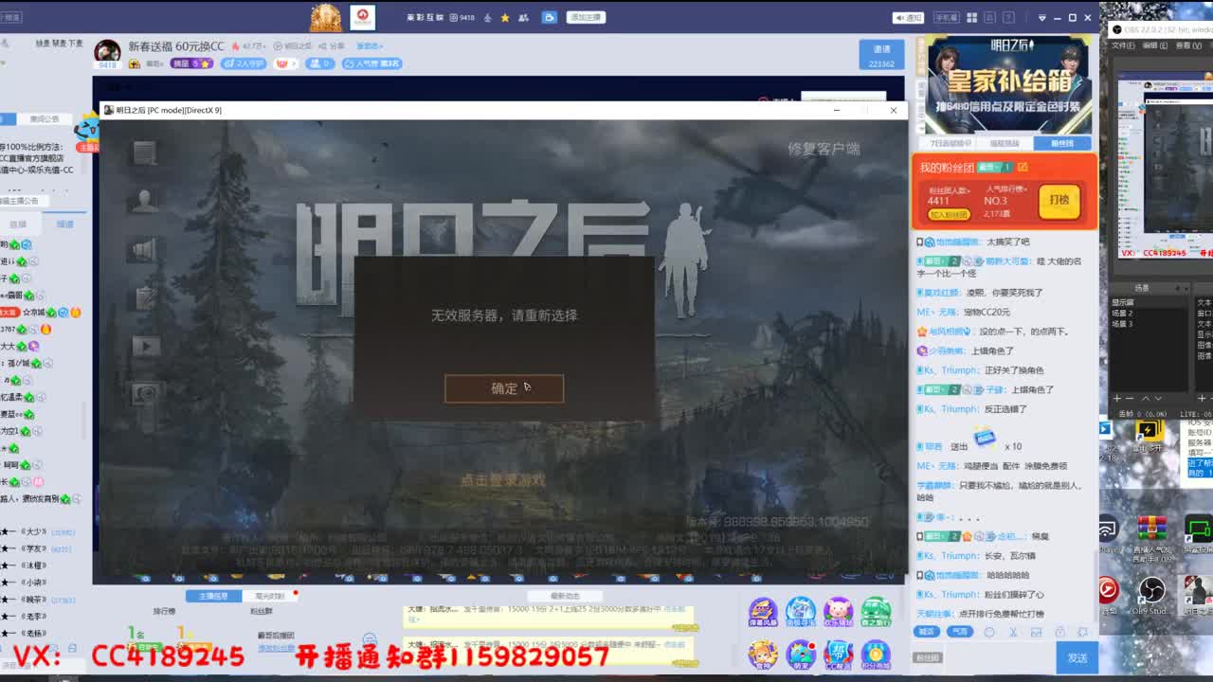
Task: Open the second blue activity icon
Action: tap(801, 611)
